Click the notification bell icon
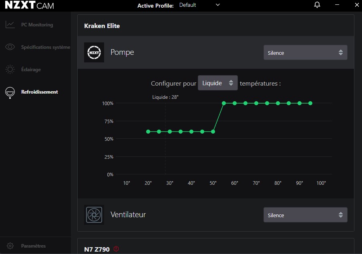This screenshot has width=362, height=254. (317, 5)
